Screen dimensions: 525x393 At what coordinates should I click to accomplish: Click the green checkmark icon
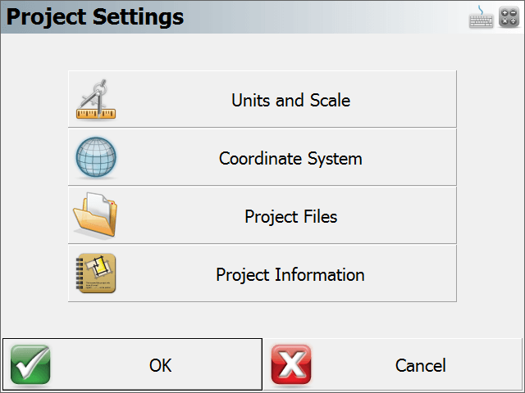pos(30,364)
